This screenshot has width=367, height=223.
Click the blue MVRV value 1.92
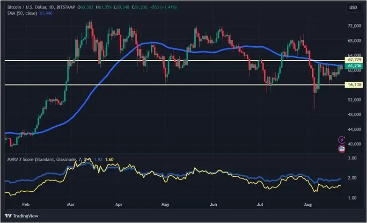point(98,159)
